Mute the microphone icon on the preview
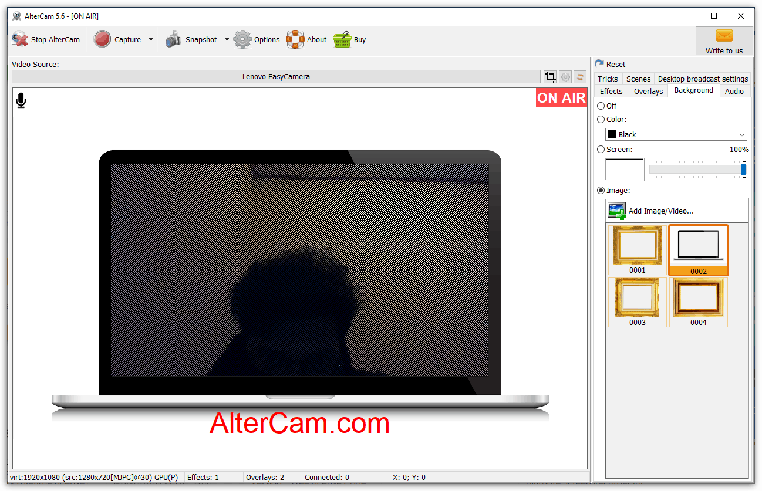Image resolution: width=762 pixels, height=491 pixels. pos(21,100)
